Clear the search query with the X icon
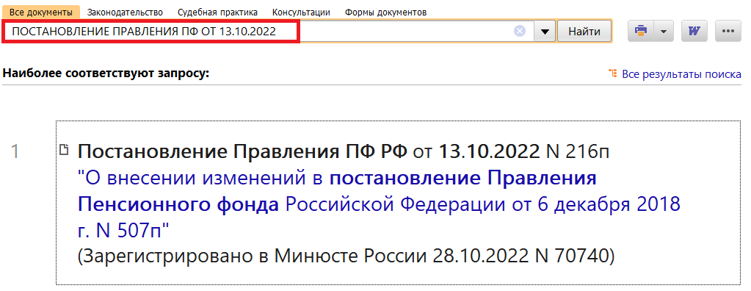 point(520,32)
